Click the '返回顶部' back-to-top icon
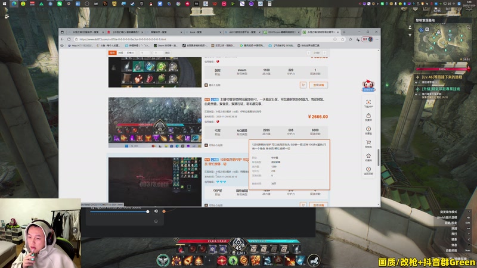 368,170
